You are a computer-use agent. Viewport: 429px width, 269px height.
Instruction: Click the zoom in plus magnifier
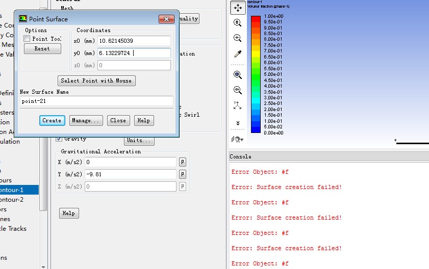click(x=237, y=38)
